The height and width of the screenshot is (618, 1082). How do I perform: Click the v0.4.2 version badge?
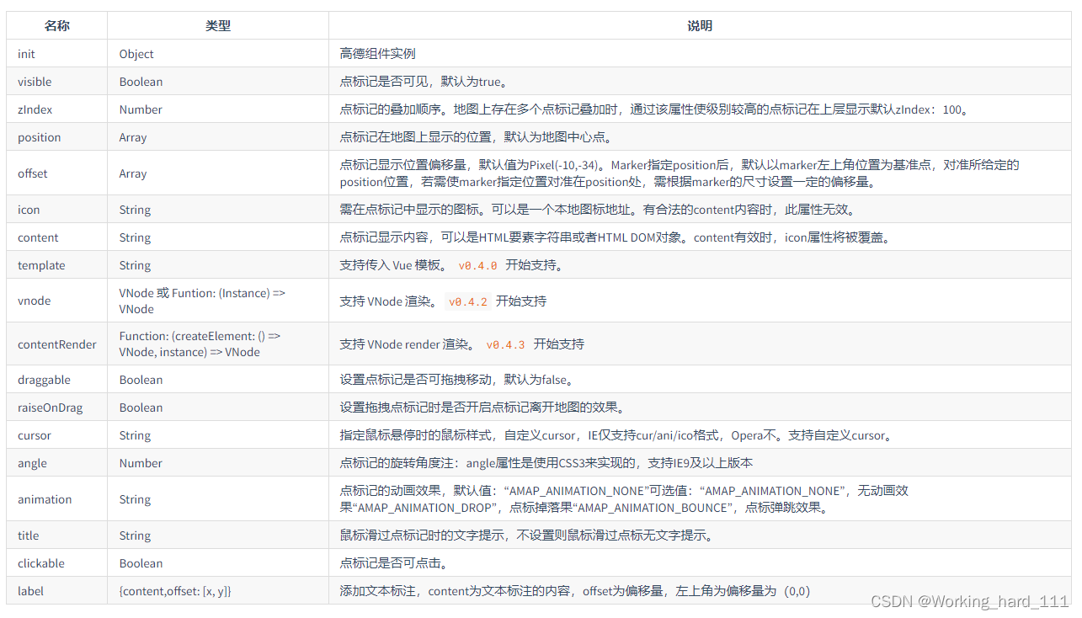coord(467,301)
